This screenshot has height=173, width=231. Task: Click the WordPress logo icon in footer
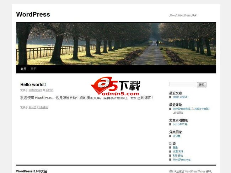click(171, 171)
